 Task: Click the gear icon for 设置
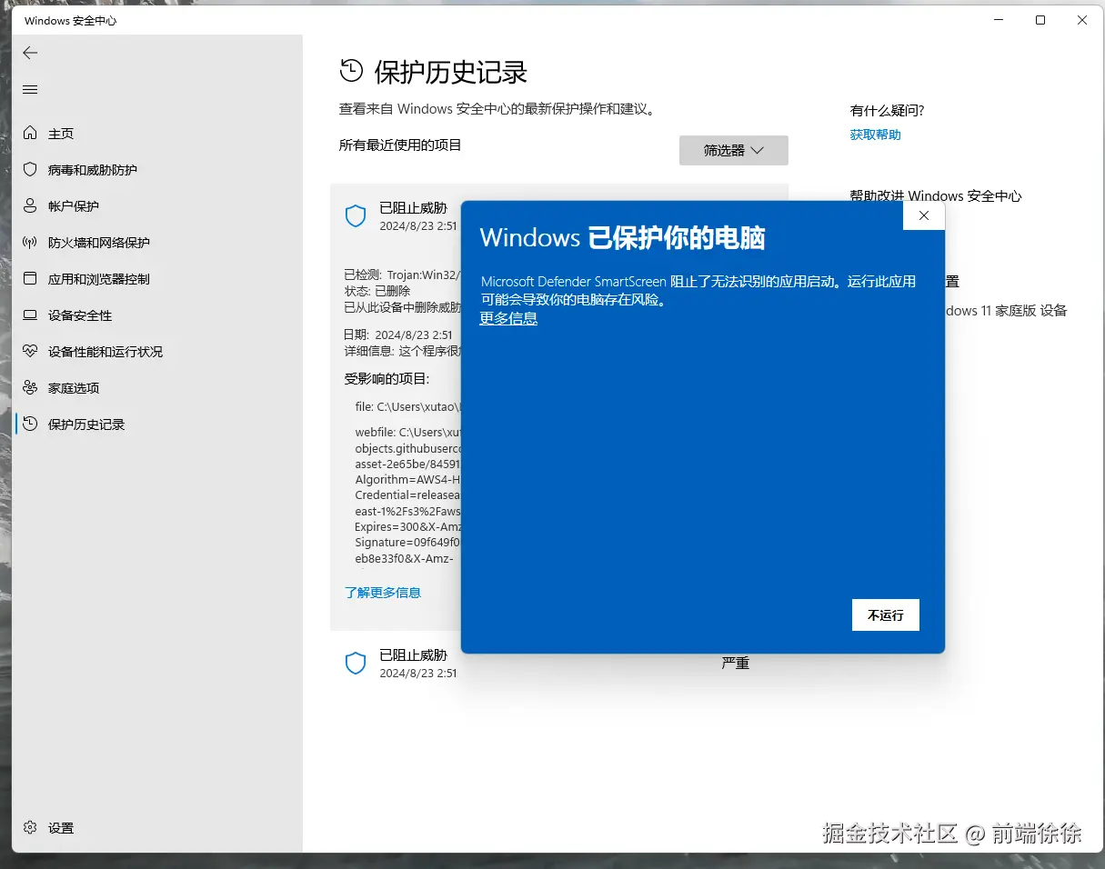30,828
